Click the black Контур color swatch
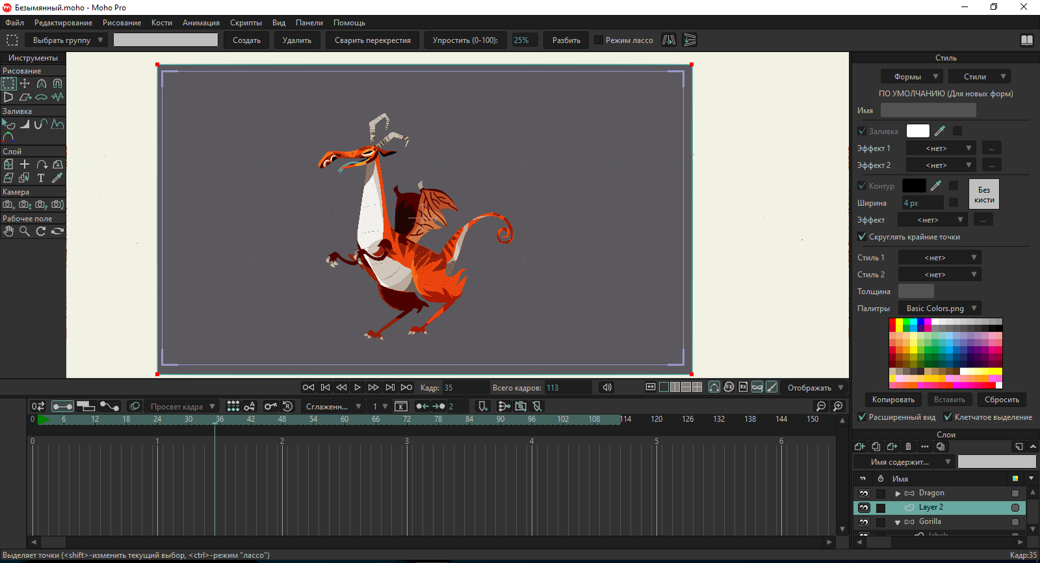This screenshot has width=1040, height=563. coord(914,186)
